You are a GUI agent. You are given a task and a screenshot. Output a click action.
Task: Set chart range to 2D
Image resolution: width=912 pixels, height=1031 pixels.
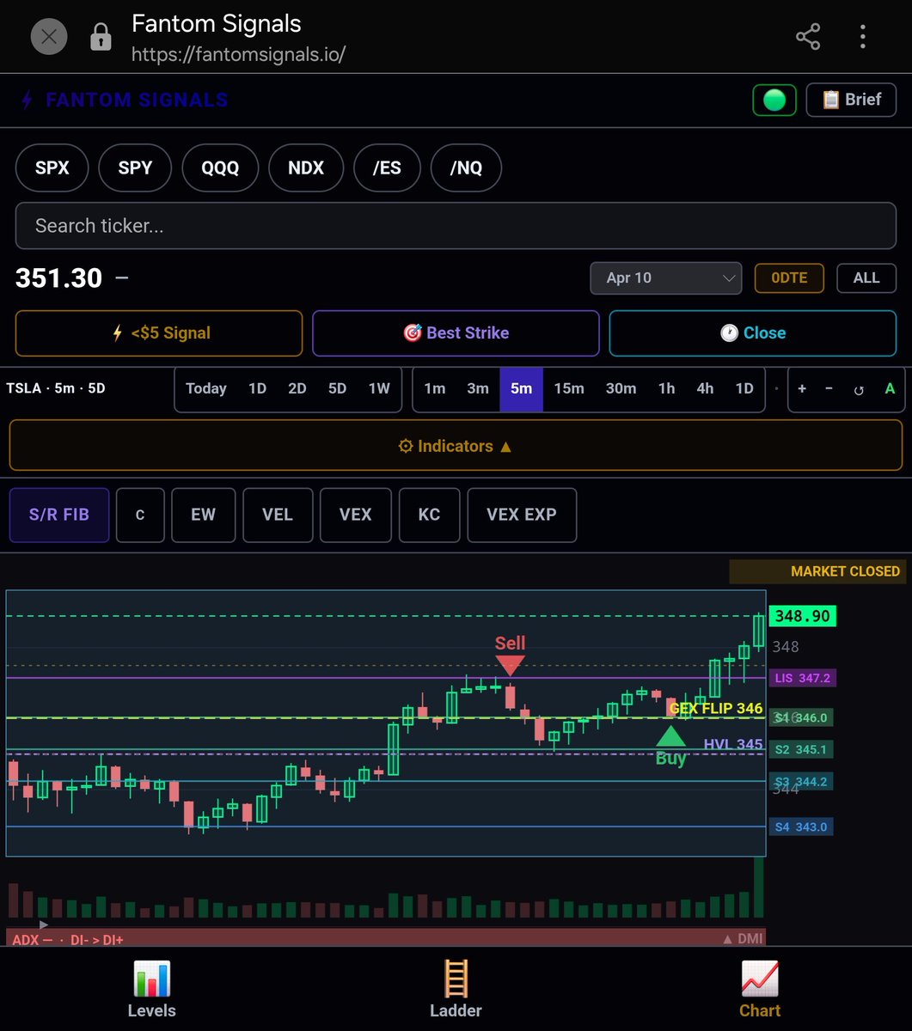point(297,388)
